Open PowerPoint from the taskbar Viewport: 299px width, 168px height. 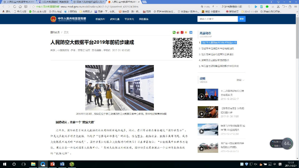[x=53, y=164]
